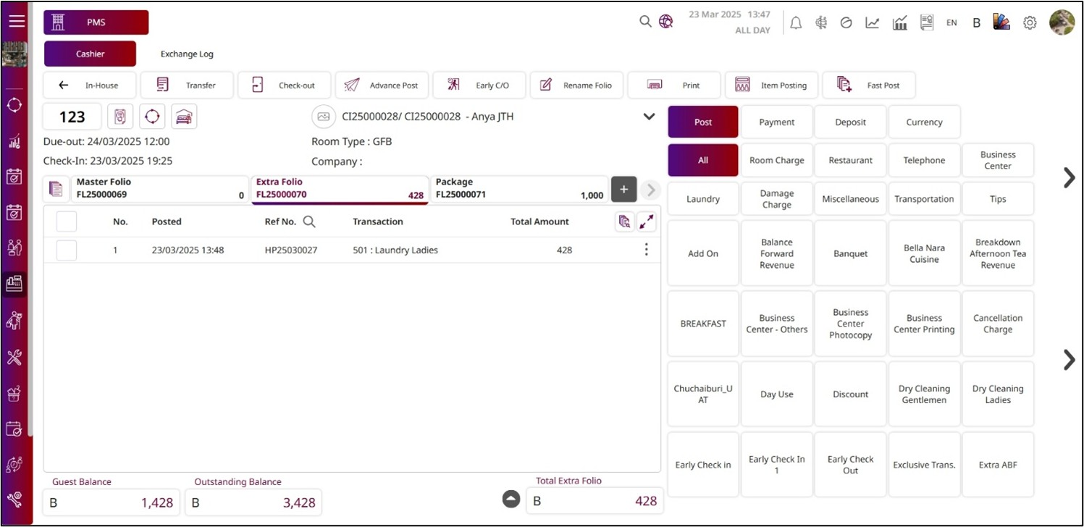Click the Check-out button
The image size is (1084, 527).
pos(285,85)
